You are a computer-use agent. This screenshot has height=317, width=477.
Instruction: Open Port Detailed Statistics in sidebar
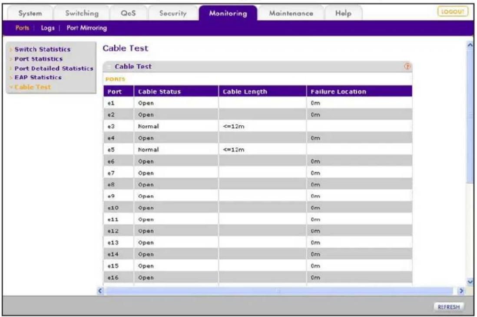tap(54, 69)
